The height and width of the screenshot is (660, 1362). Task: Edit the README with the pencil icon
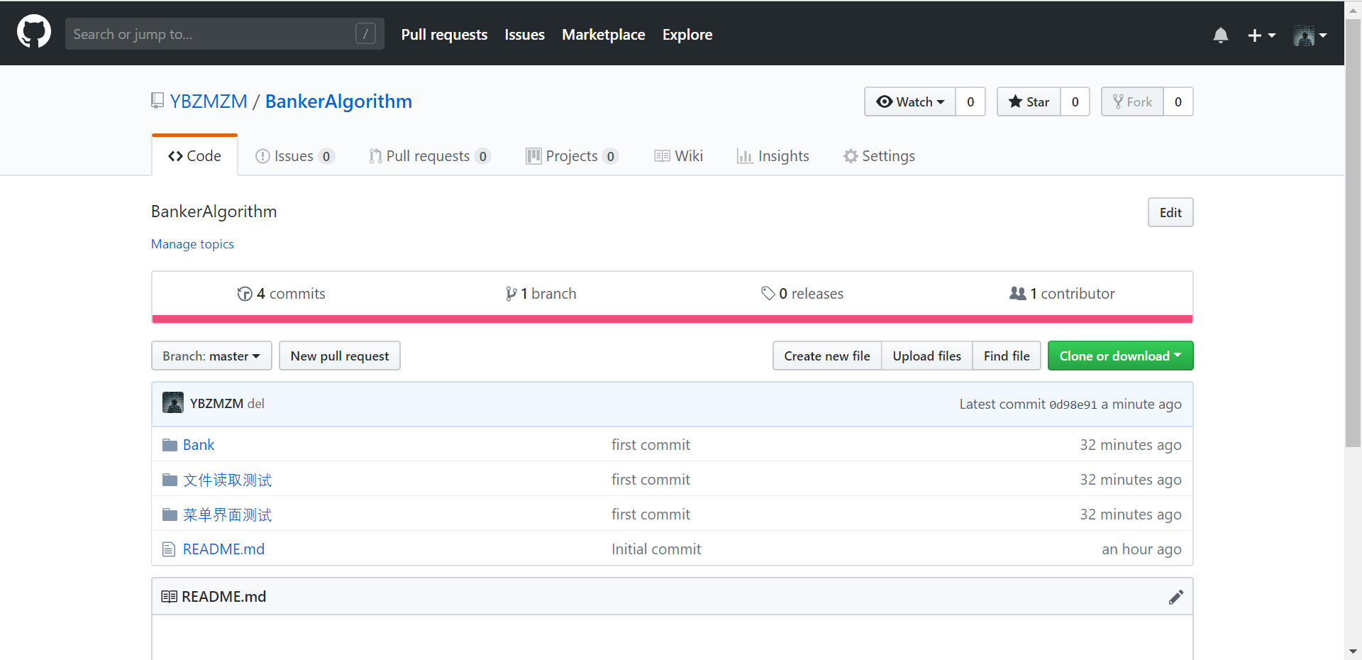click(1176, 596)
